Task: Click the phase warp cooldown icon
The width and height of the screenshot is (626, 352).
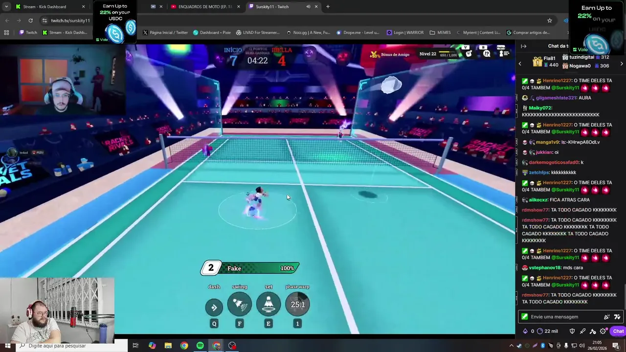Action: (297, 305)
